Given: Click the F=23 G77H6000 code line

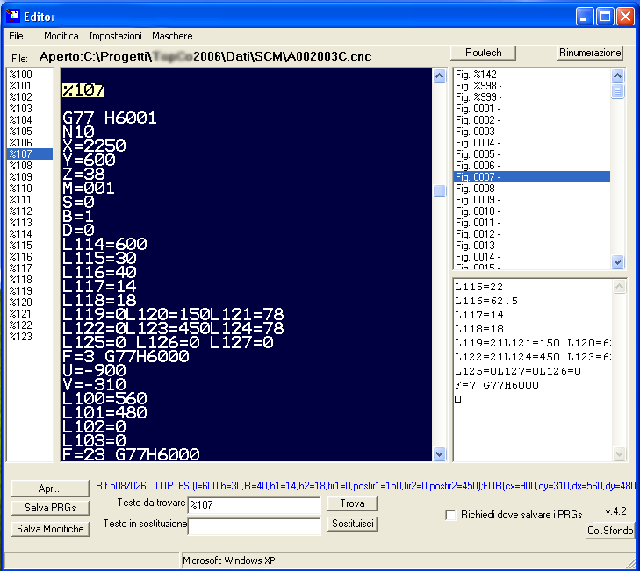Looking at the screenshot, I should (x=131, y=454).
